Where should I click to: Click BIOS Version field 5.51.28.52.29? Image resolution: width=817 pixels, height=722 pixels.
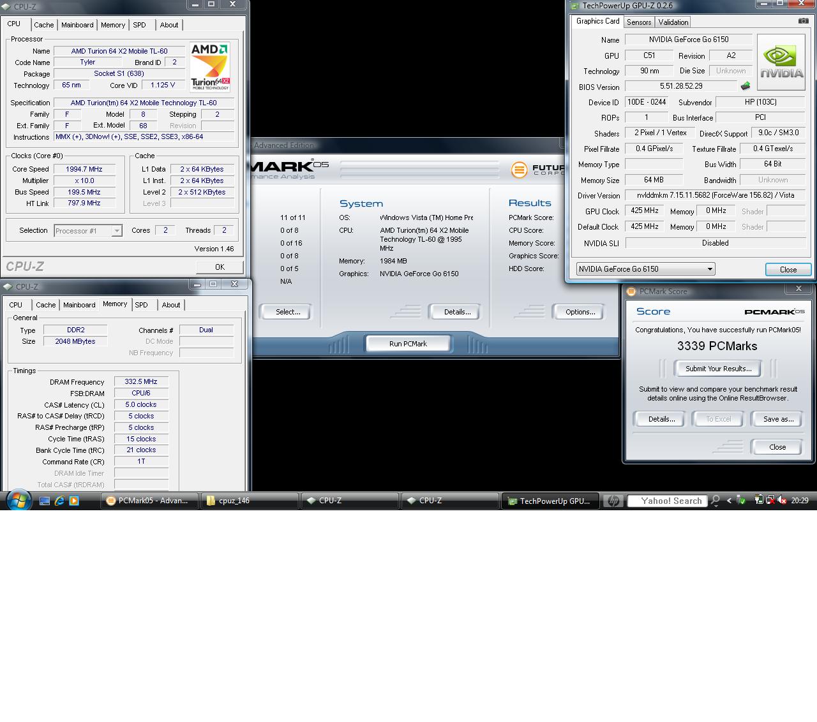(x=681, y=86)
